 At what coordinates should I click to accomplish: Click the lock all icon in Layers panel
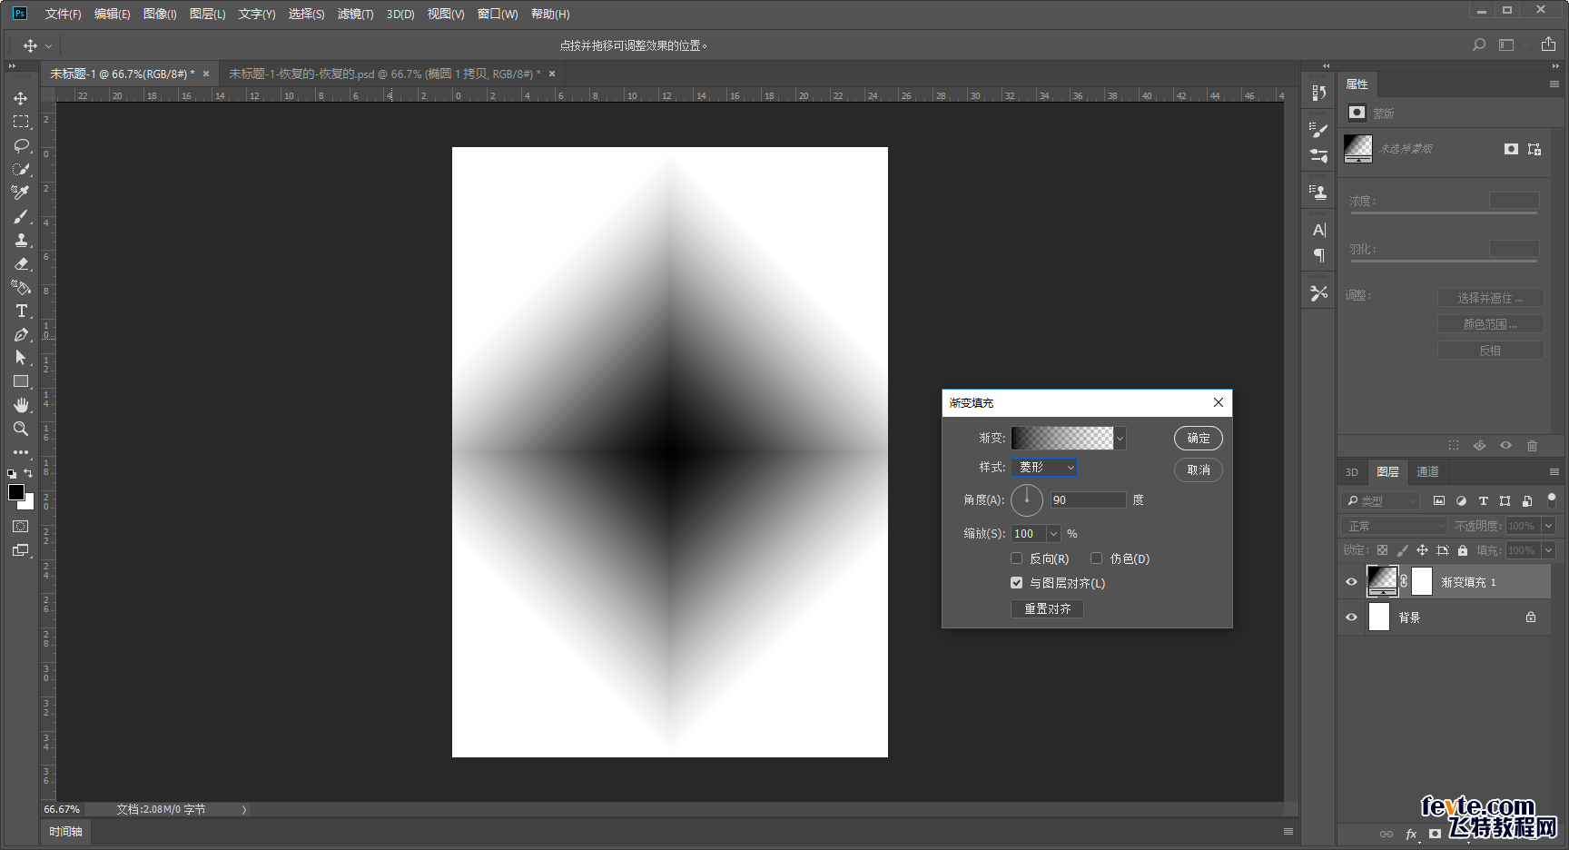tap(1463, 550)
